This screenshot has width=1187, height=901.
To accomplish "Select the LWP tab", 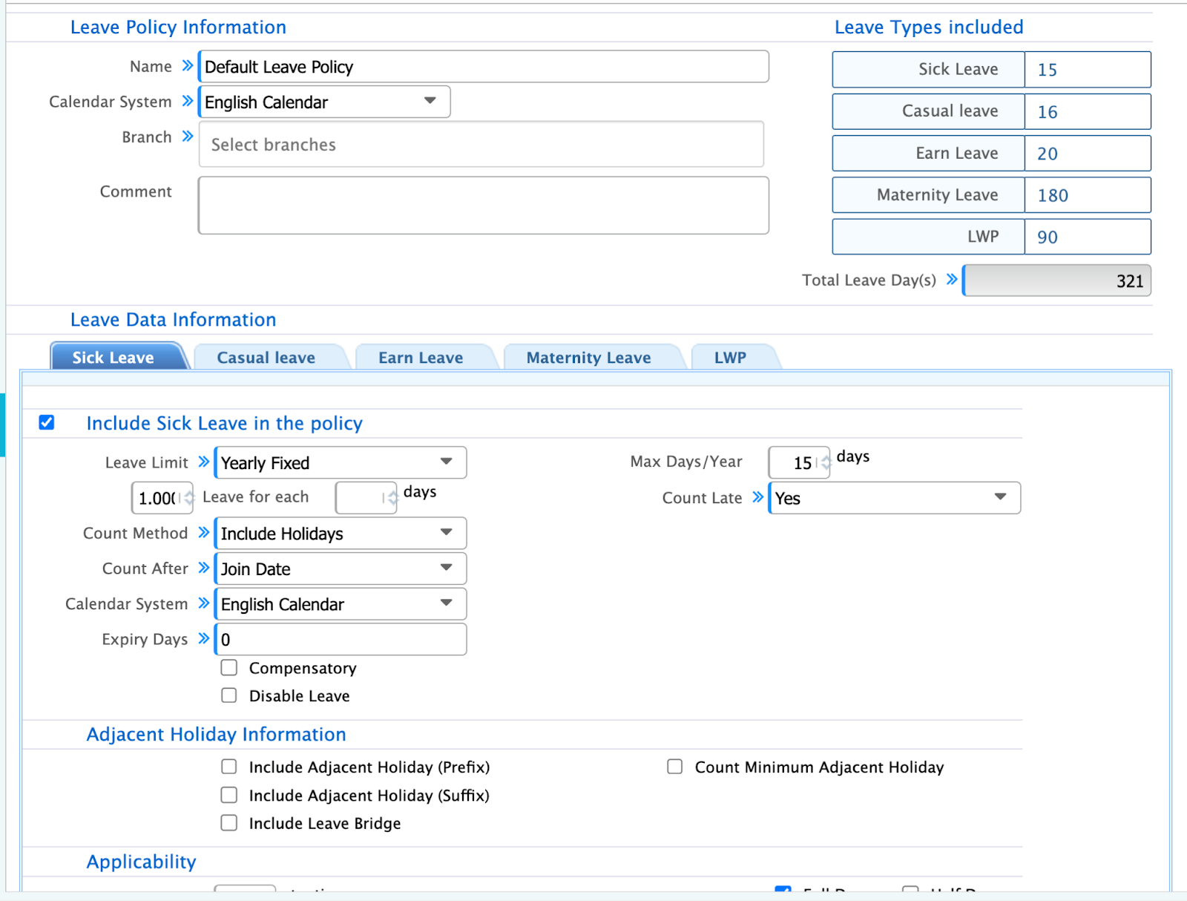I will pos(730,358).
